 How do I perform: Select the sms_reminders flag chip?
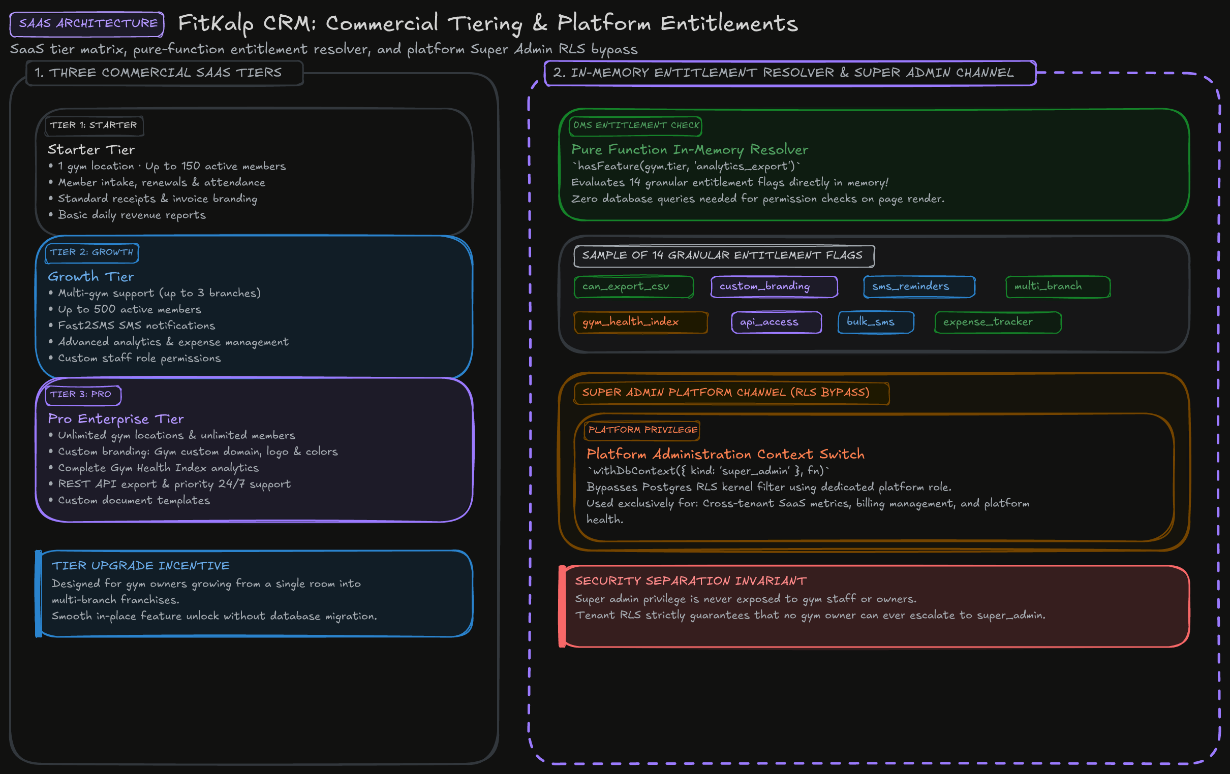[919, 287]
